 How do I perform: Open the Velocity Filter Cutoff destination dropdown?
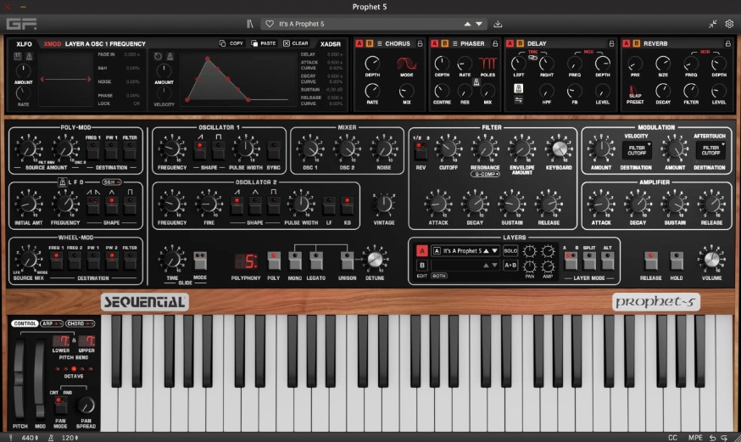(x=636, y=150)
